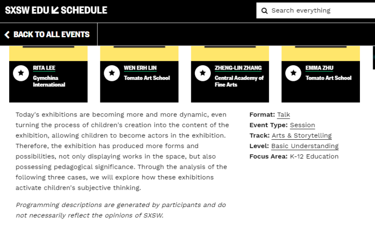Click the Basic Understanding level link
The image size is (375, 238).
305,146
